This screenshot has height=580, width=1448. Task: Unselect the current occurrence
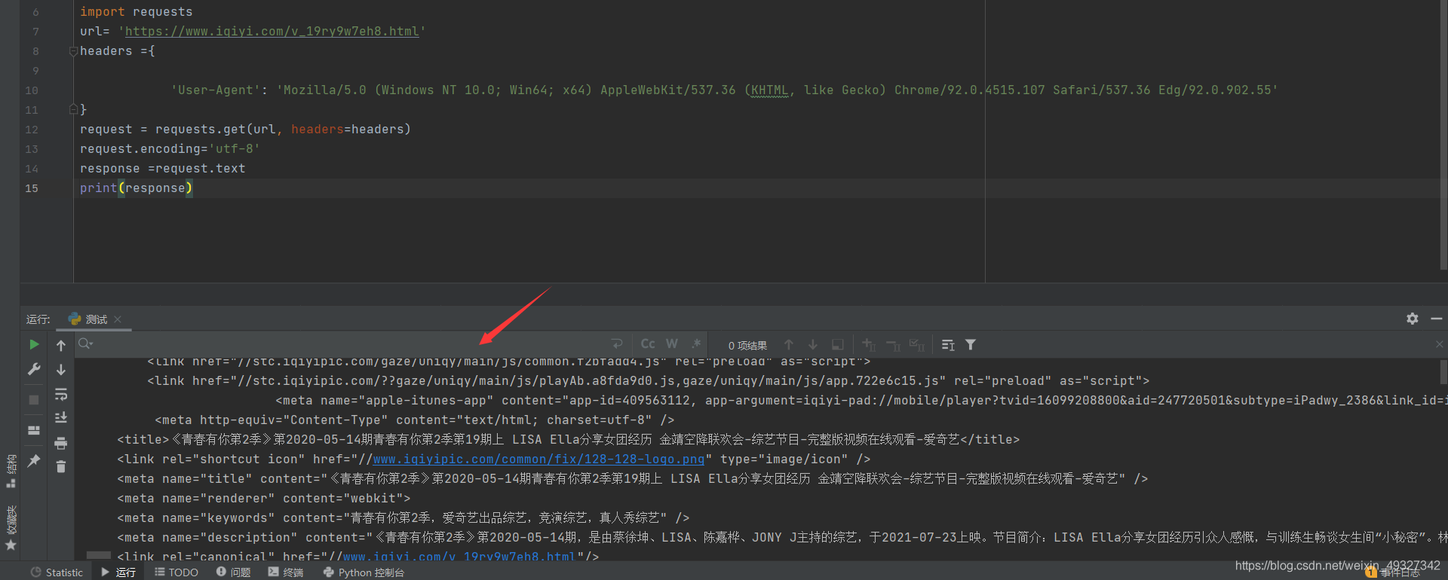pyautogui.click(x=893, y=344)
